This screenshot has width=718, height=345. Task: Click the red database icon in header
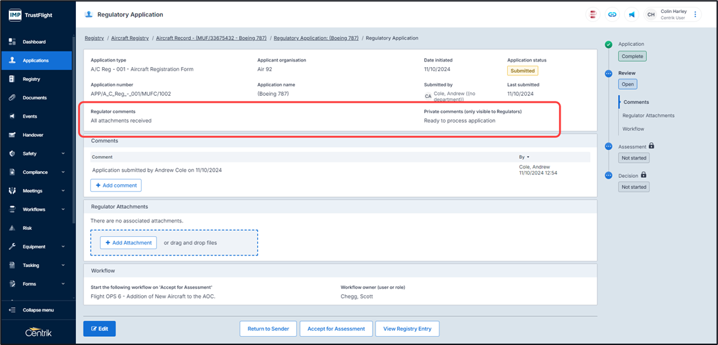(x=593, y=14)
